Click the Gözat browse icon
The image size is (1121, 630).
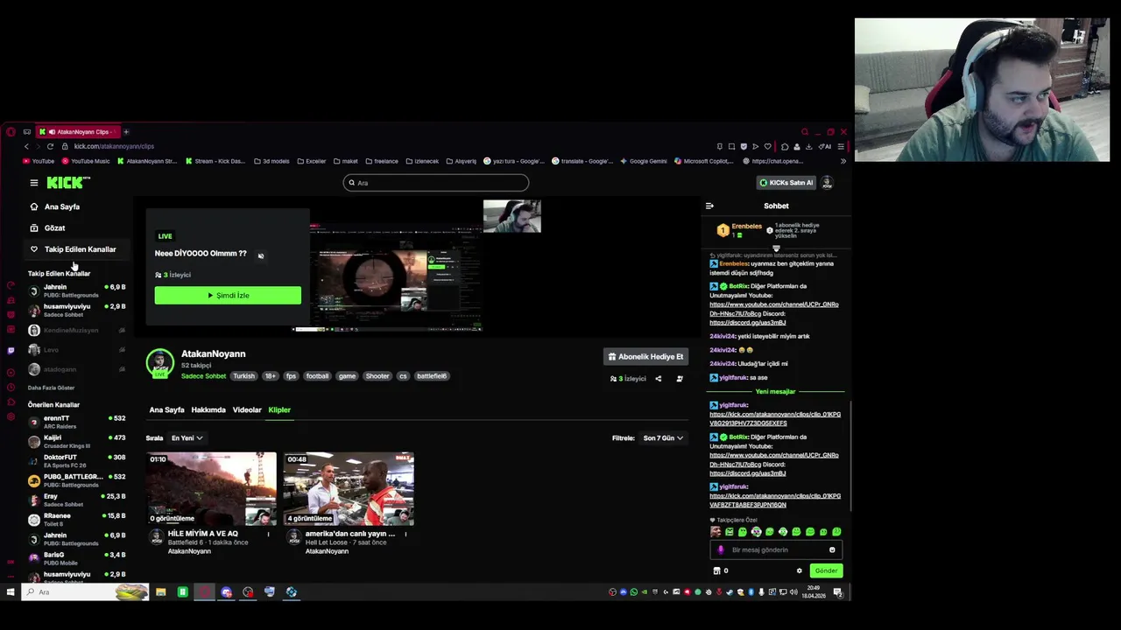[x=34, y=228]
